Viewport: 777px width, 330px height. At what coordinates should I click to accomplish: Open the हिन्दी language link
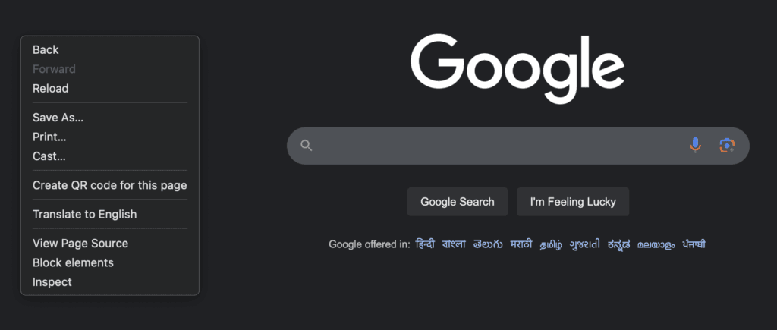click(425, 244)
